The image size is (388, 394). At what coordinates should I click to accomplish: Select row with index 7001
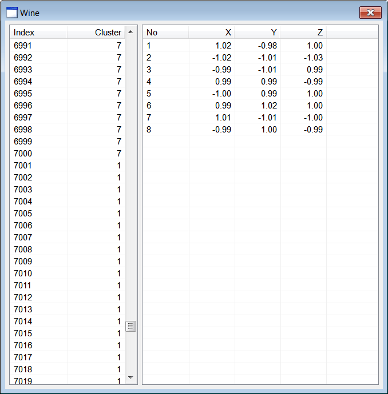[68, 166]
